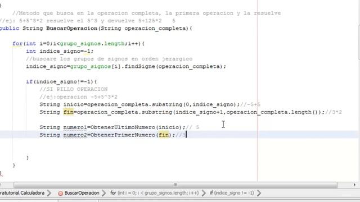This screenshot has height=202, width=360.
Task: Click the //SI PILLO OPERACION comment
Action: pos(74,89)
